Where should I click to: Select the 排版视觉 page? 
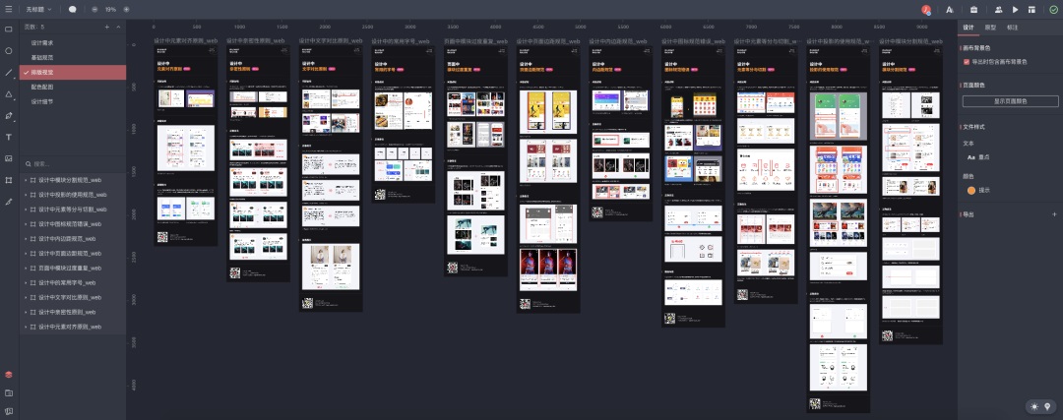tap(73, 73)
